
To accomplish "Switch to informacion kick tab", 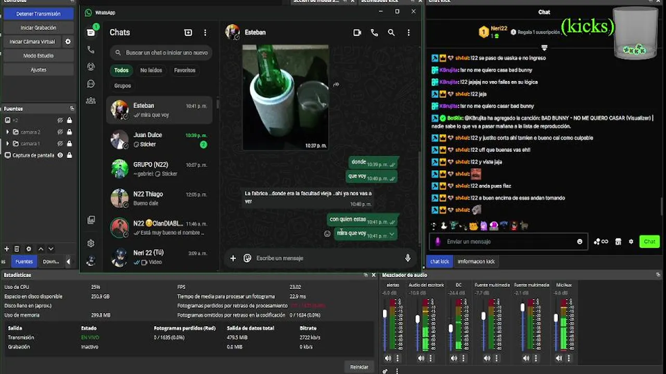I will coord(476,262).
